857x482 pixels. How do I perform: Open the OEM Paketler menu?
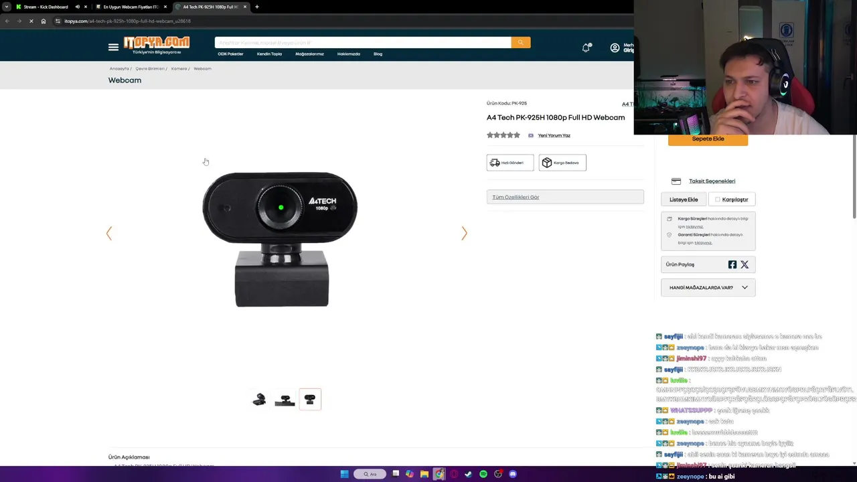(230, 54)
